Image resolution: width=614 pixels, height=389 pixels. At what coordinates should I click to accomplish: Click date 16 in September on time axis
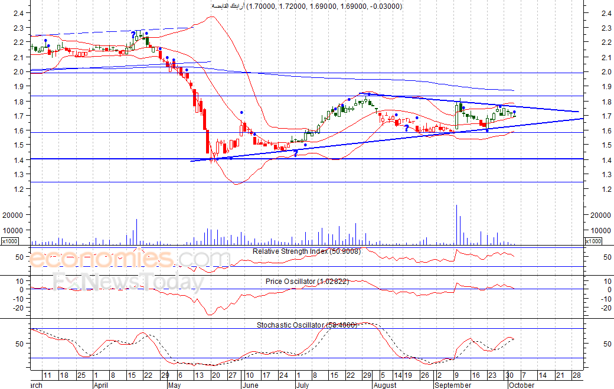[x=475, y=375]
